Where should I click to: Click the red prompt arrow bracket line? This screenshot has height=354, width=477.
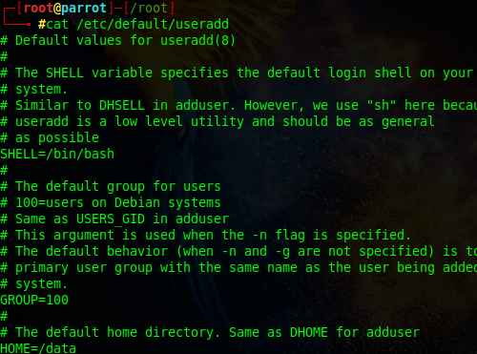16,16
